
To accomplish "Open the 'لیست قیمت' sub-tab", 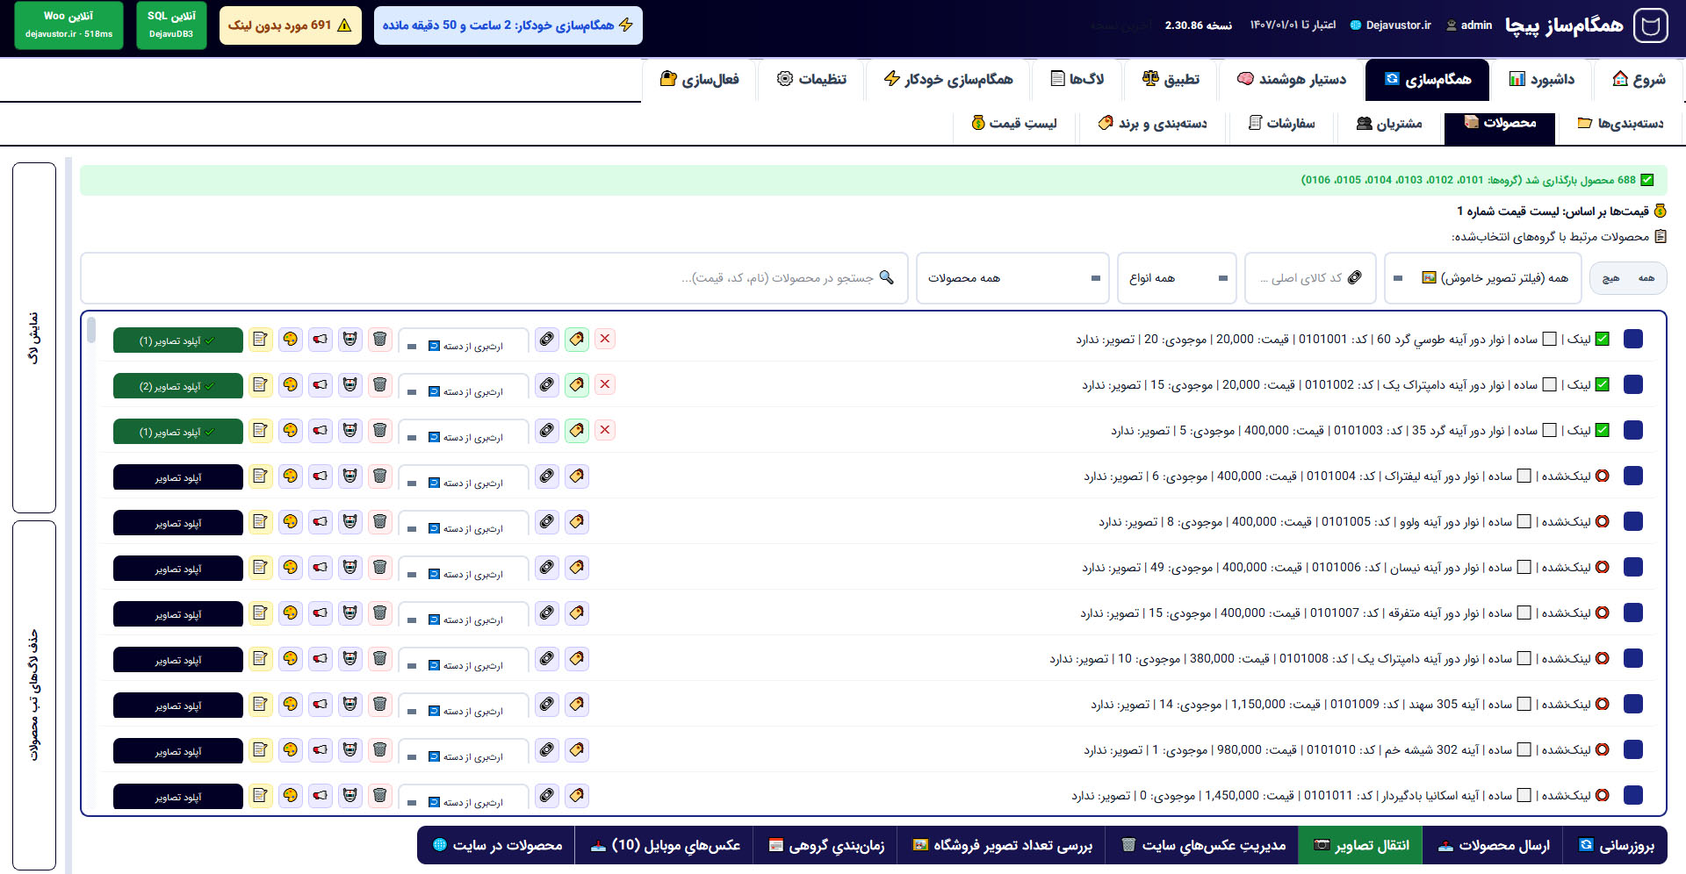I will pyautogui.click(x=1014, y=124).
